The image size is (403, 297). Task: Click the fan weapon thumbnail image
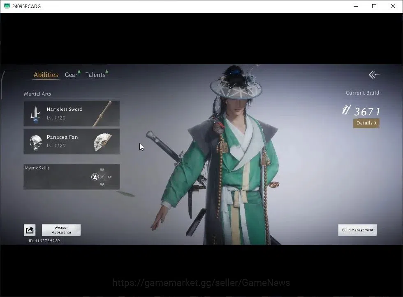(x=103, y=142)
